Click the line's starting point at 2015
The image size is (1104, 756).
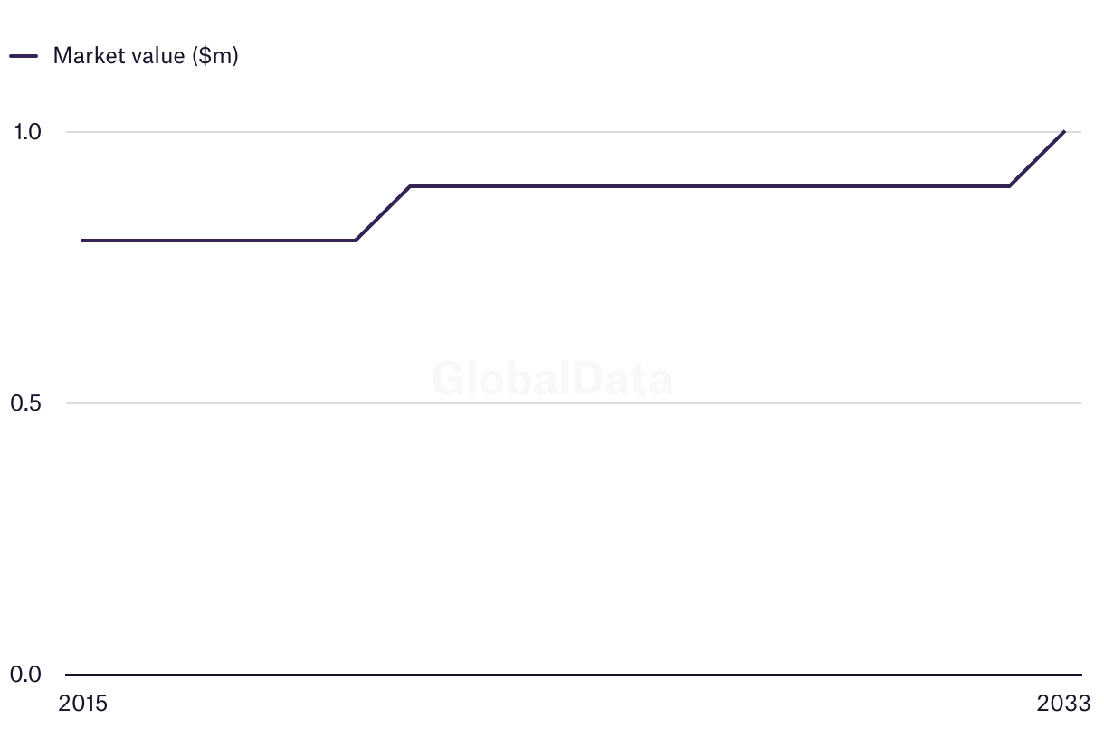point(82,241)
